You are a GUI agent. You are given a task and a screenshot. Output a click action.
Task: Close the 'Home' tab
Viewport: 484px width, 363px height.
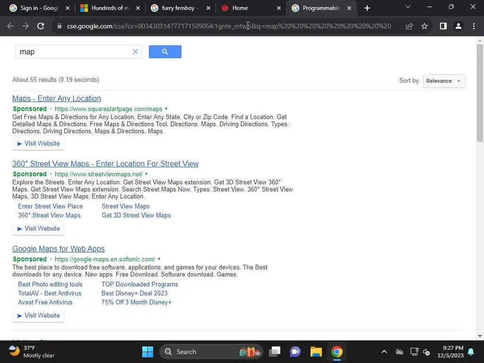coord(279,9)
